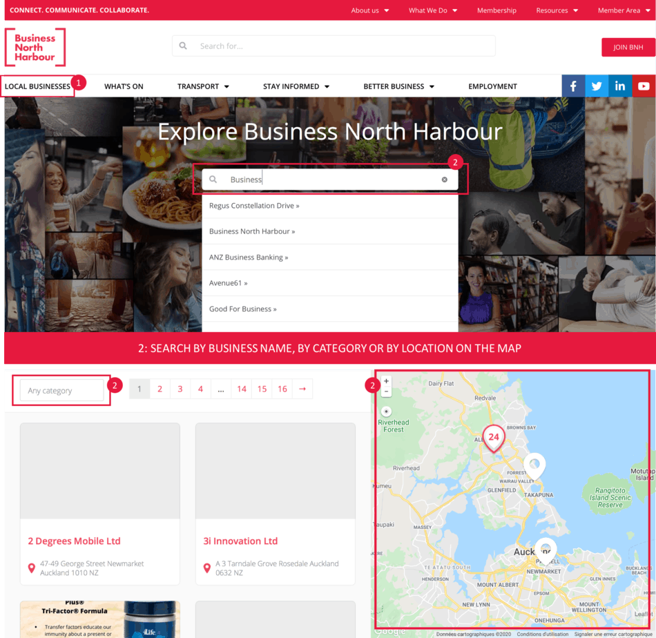
Task: Open the Any category dropdown
Action: click(61, 391)
